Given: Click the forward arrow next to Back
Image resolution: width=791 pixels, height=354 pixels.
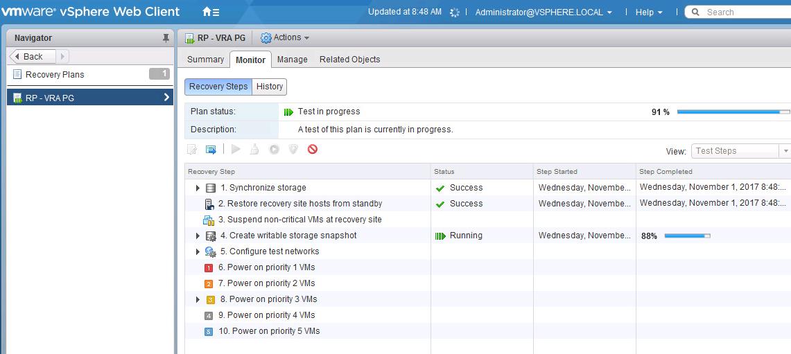Looking at the screenshot, I should tap(62, 57).
